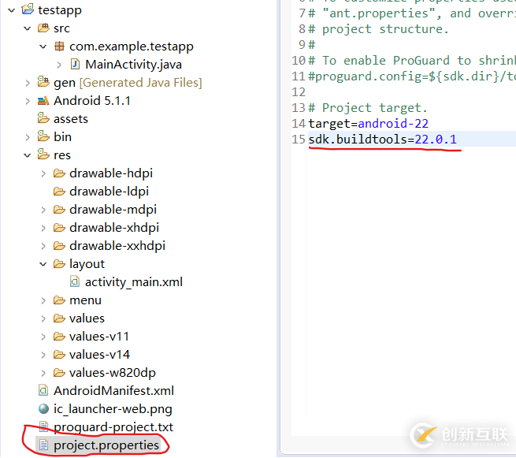Screen dimensions: 516x458
Task: Click the AndroidManifest.xml file icon
Action: point(43,390)
